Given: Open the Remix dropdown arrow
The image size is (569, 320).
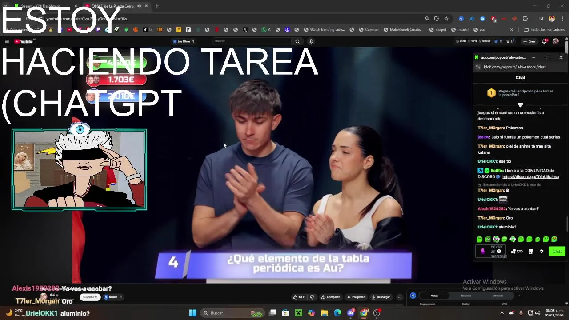Looking at the screenshot, I should pos(121,297).
